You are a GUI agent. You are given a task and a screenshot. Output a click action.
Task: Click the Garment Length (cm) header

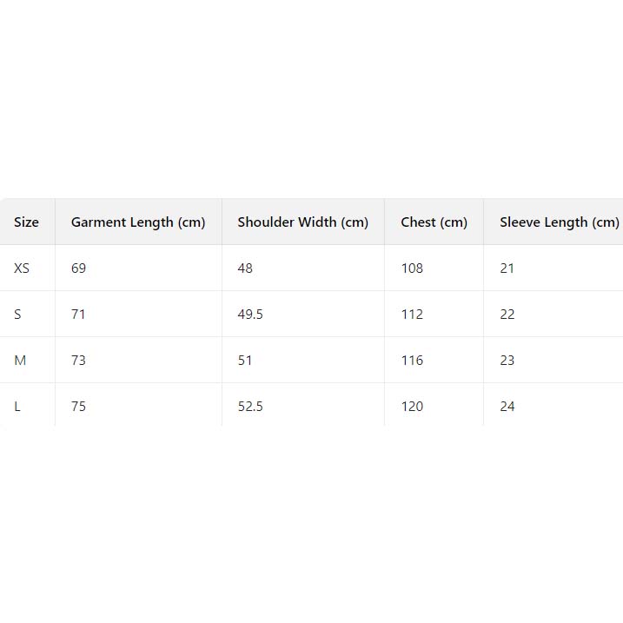[138, 222]
